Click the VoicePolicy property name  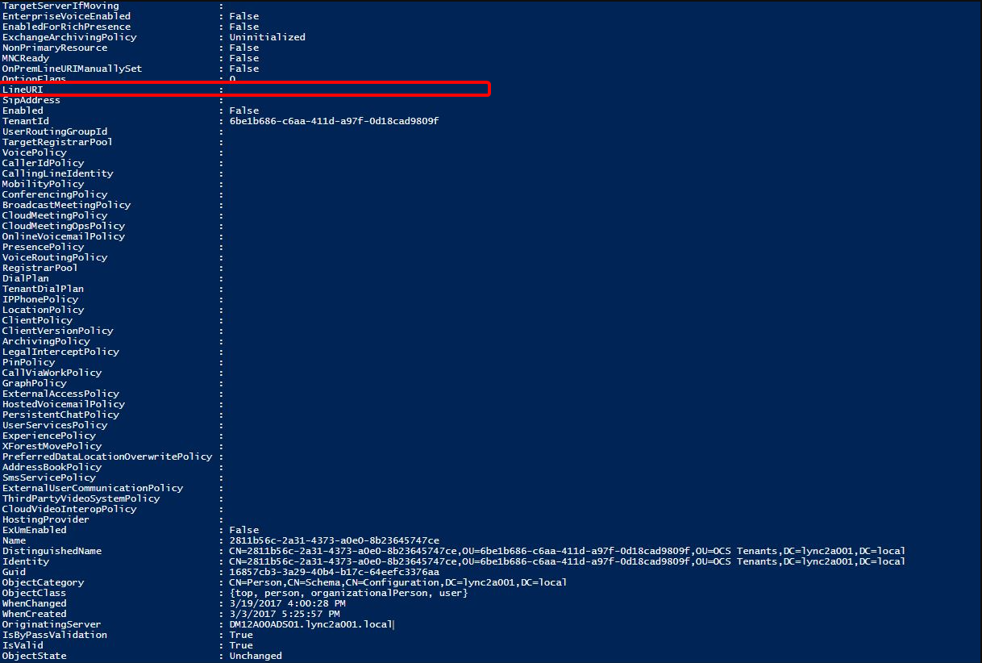(34, 152)
